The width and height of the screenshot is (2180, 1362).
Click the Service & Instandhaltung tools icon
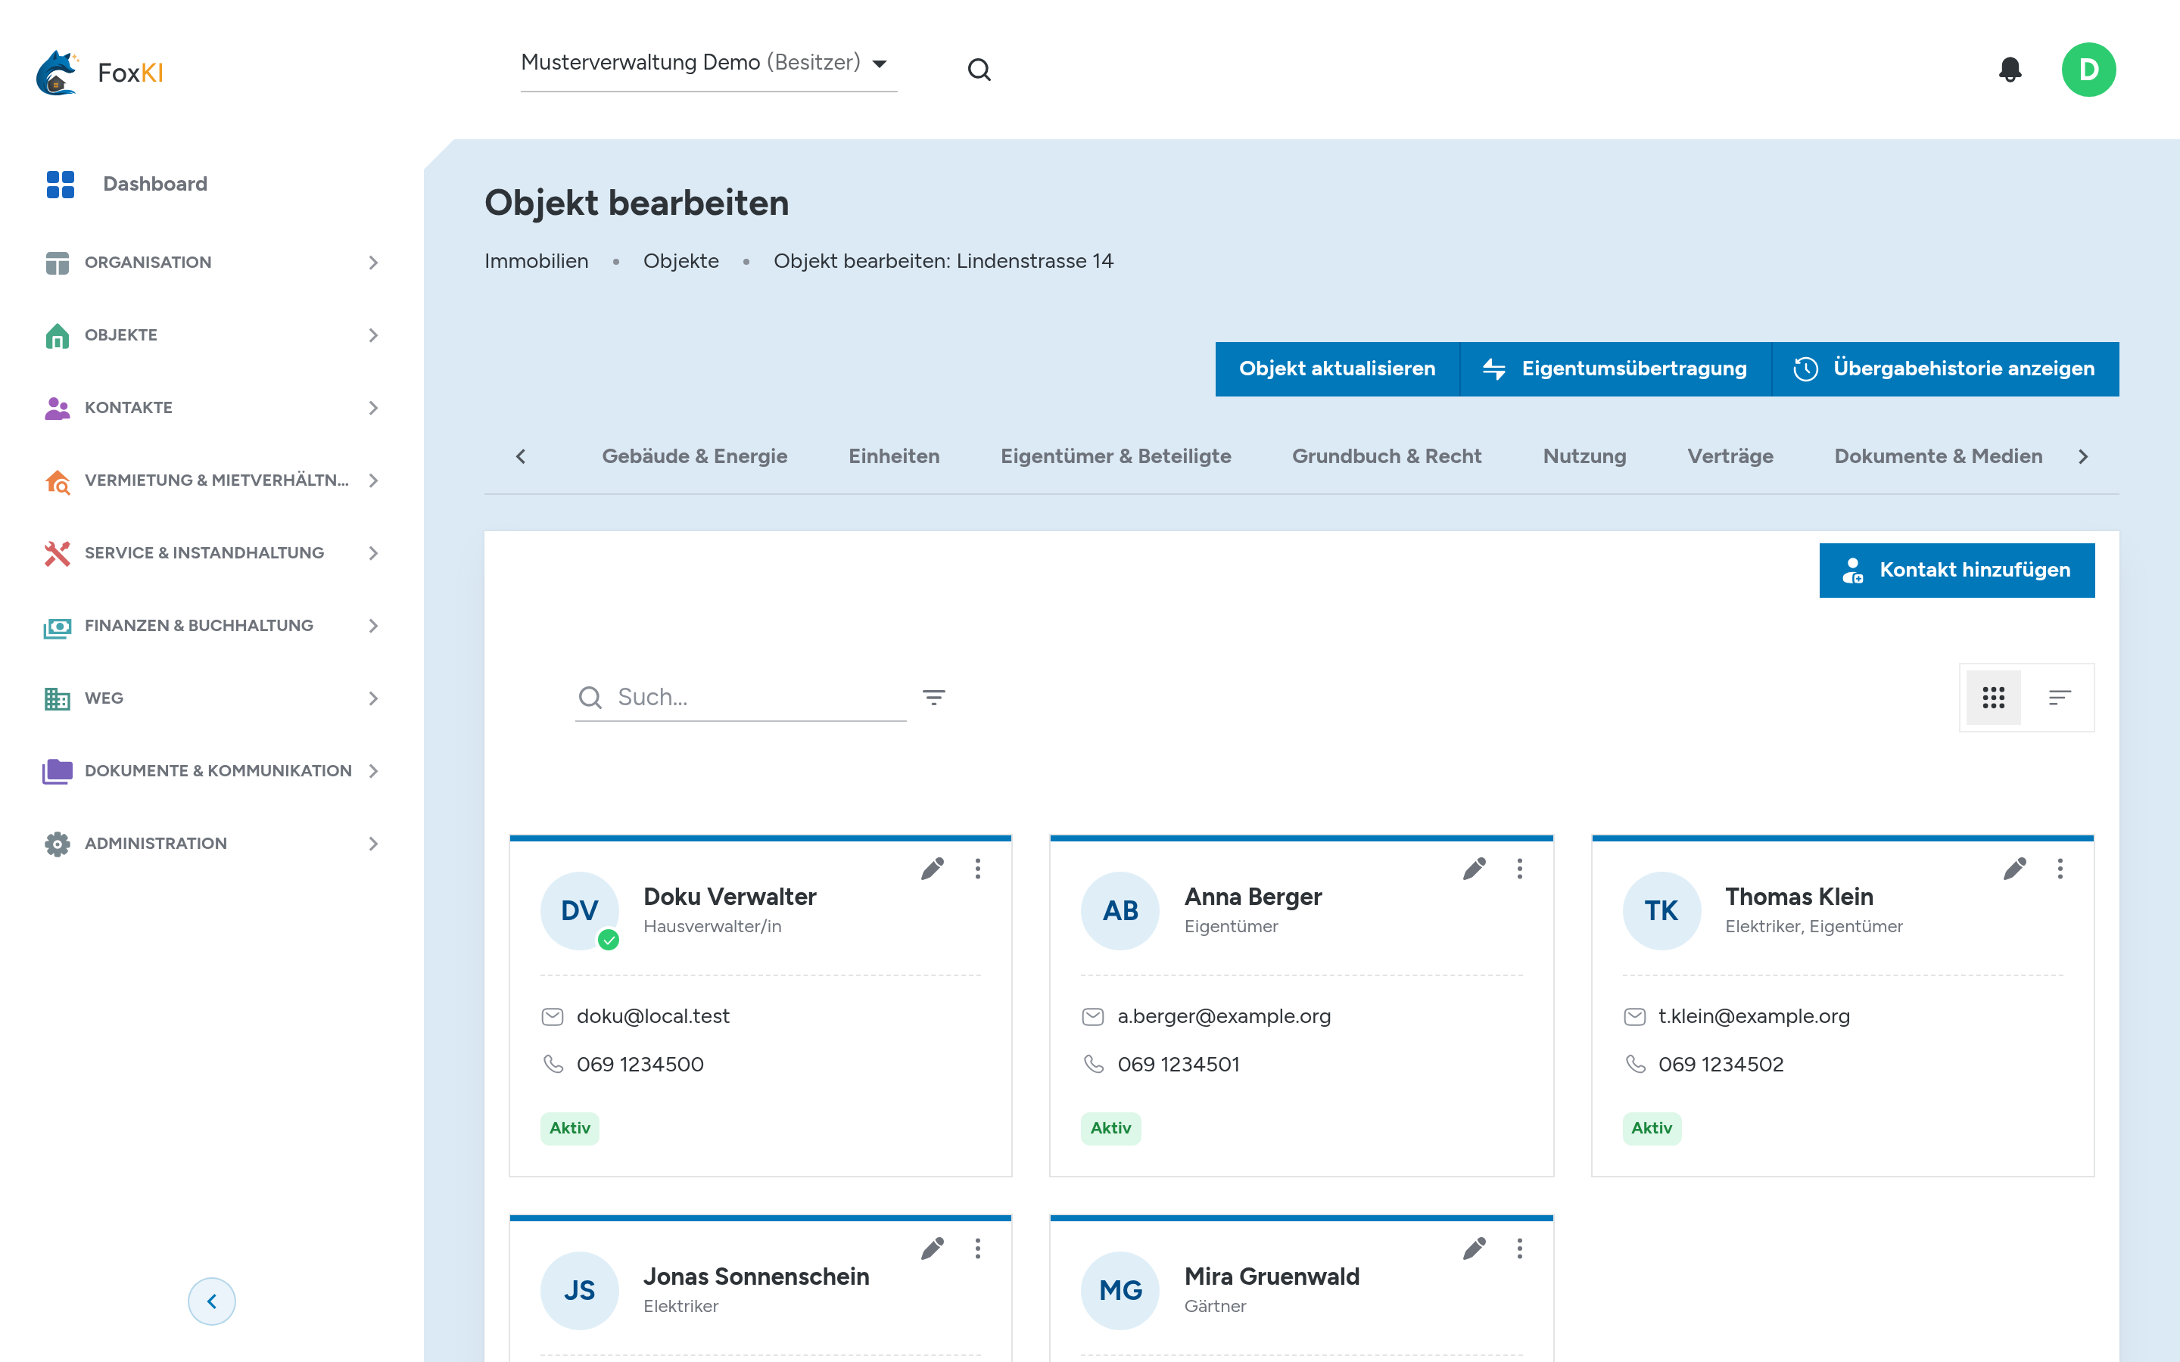tap(57, 553)
